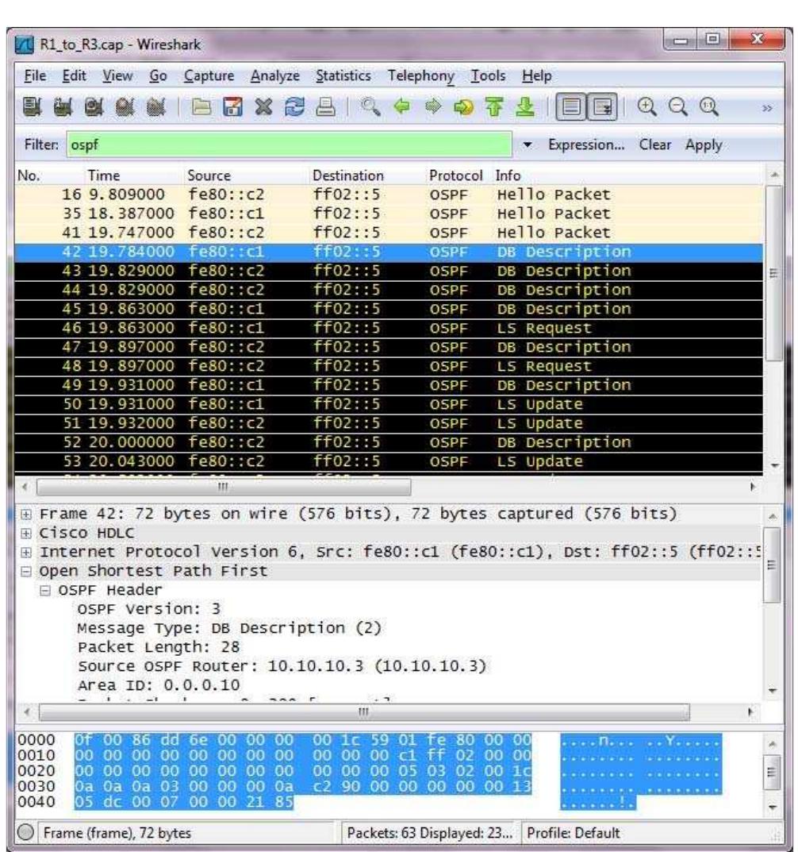This screenshot has height=852, width=798.
Task: Start a new live capture icon
Action: [x=94, y=107]
